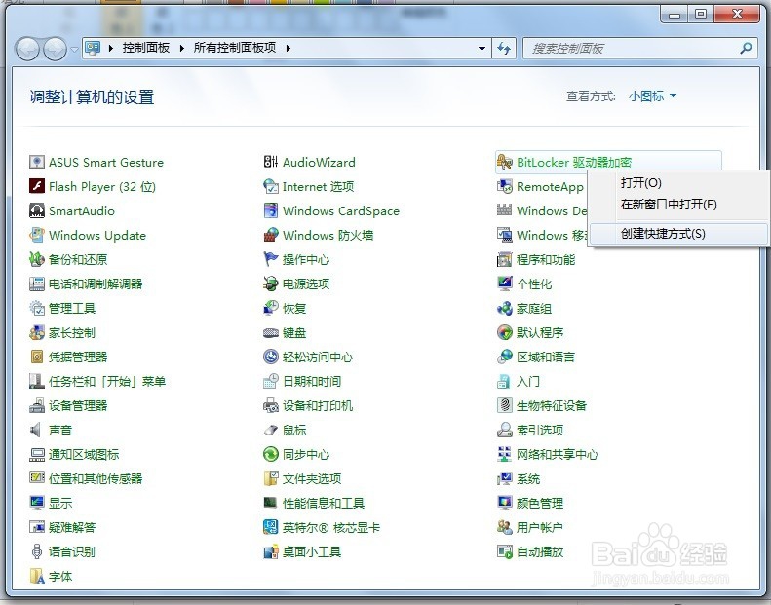This screenshot has height=605, width=771.
Task: Click the 操作中心 flag icon
Action: (271, 259)
